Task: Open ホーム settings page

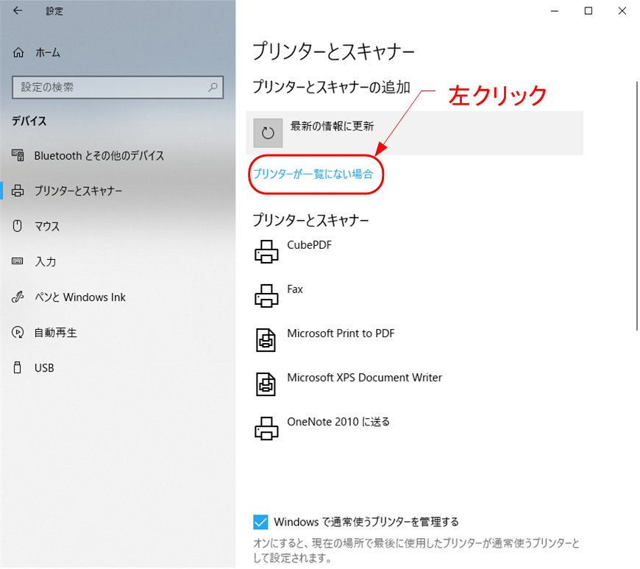Action: coord(48,53)
